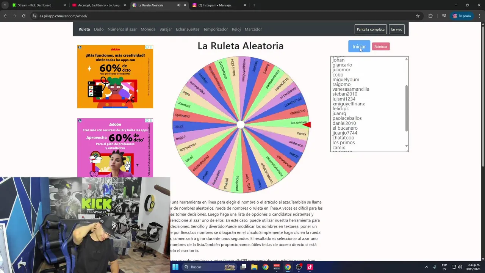Go to Temporizador page

[x=216, y=29]
